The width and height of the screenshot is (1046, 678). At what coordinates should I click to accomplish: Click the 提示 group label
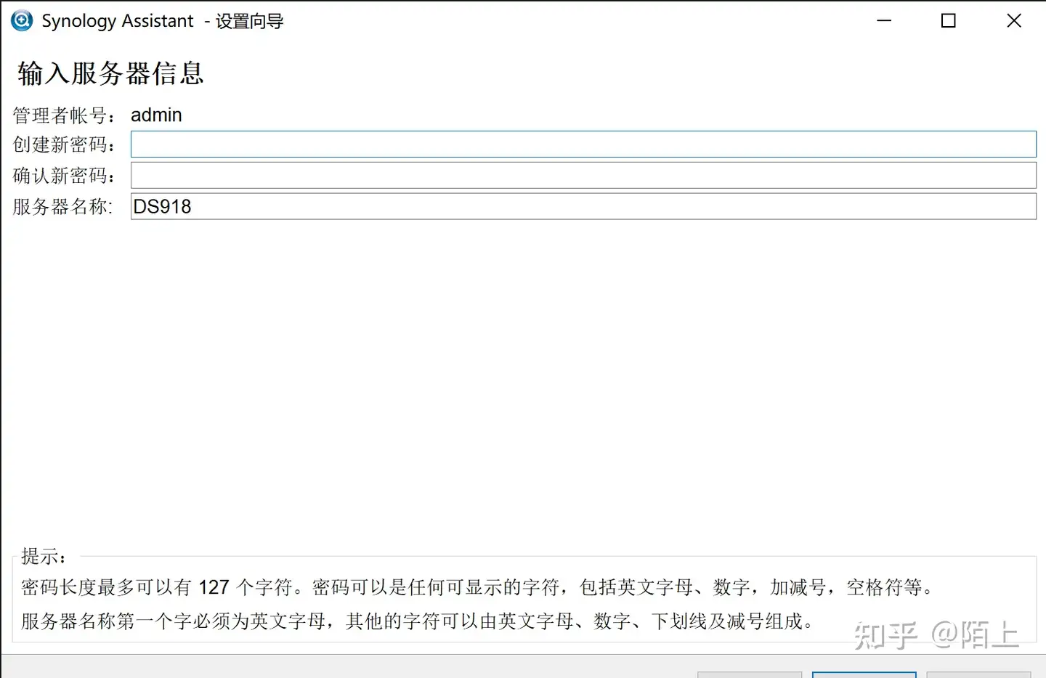tap(44, 556)
